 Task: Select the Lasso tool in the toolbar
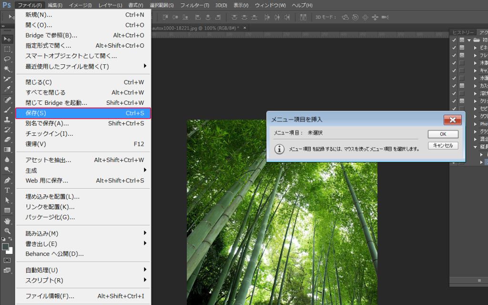tap(7, 59)
